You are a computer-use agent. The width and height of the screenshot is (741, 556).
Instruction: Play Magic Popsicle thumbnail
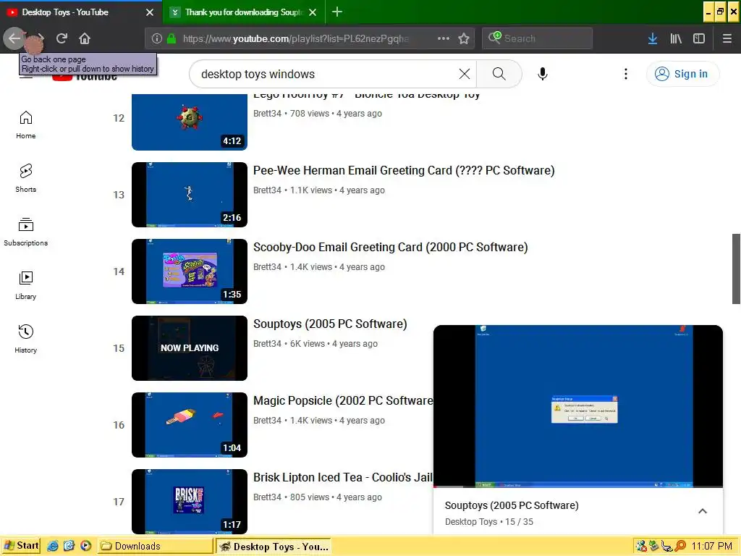(190, 424)
